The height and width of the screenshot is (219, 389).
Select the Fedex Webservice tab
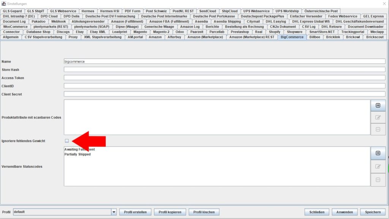(343, 16)
